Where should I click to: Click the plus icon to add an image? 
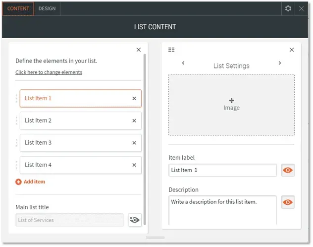tap(231, 100)
